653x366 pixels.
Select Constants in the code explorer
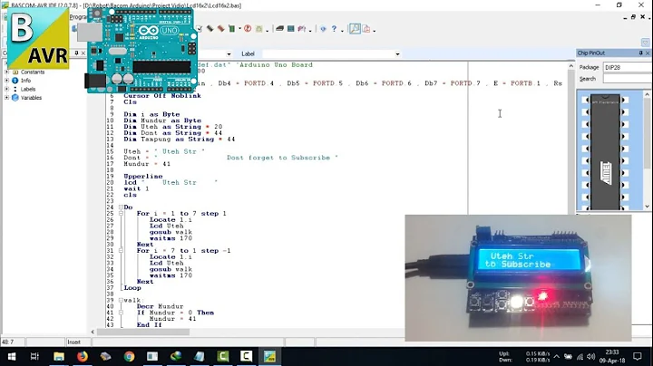coord(33,72)
